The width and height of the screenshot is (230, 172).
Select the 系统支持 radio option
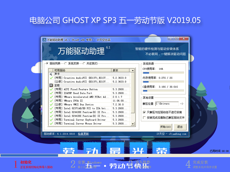coord(65,63)
